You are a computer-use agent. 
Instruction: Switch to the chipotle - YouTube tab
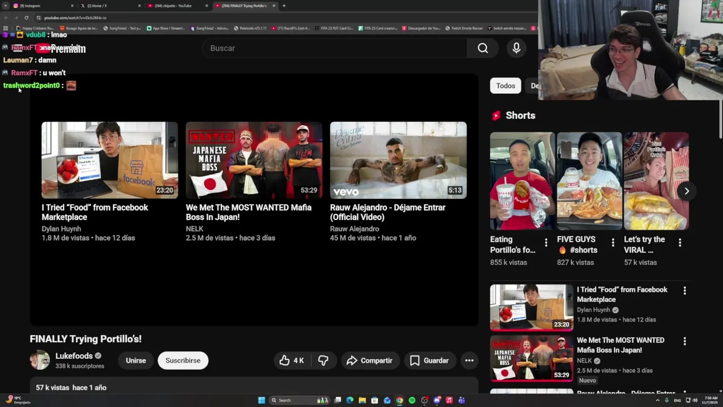tap(177, 6)
